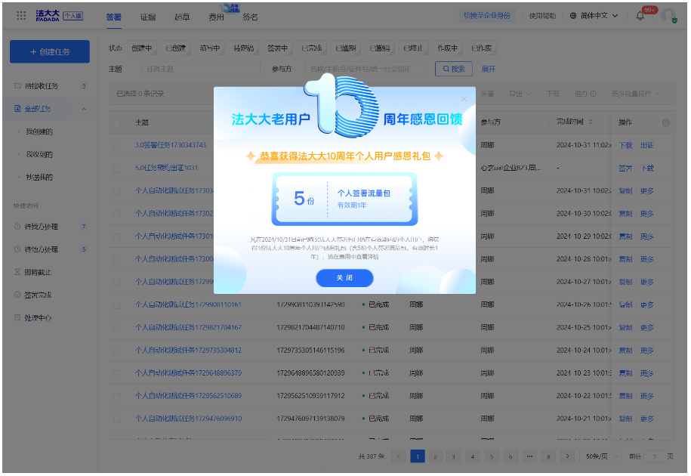Select checkbox for task 个人自动化测试任务1729821704167
691x476 pixels.
[x=117, y=328]
